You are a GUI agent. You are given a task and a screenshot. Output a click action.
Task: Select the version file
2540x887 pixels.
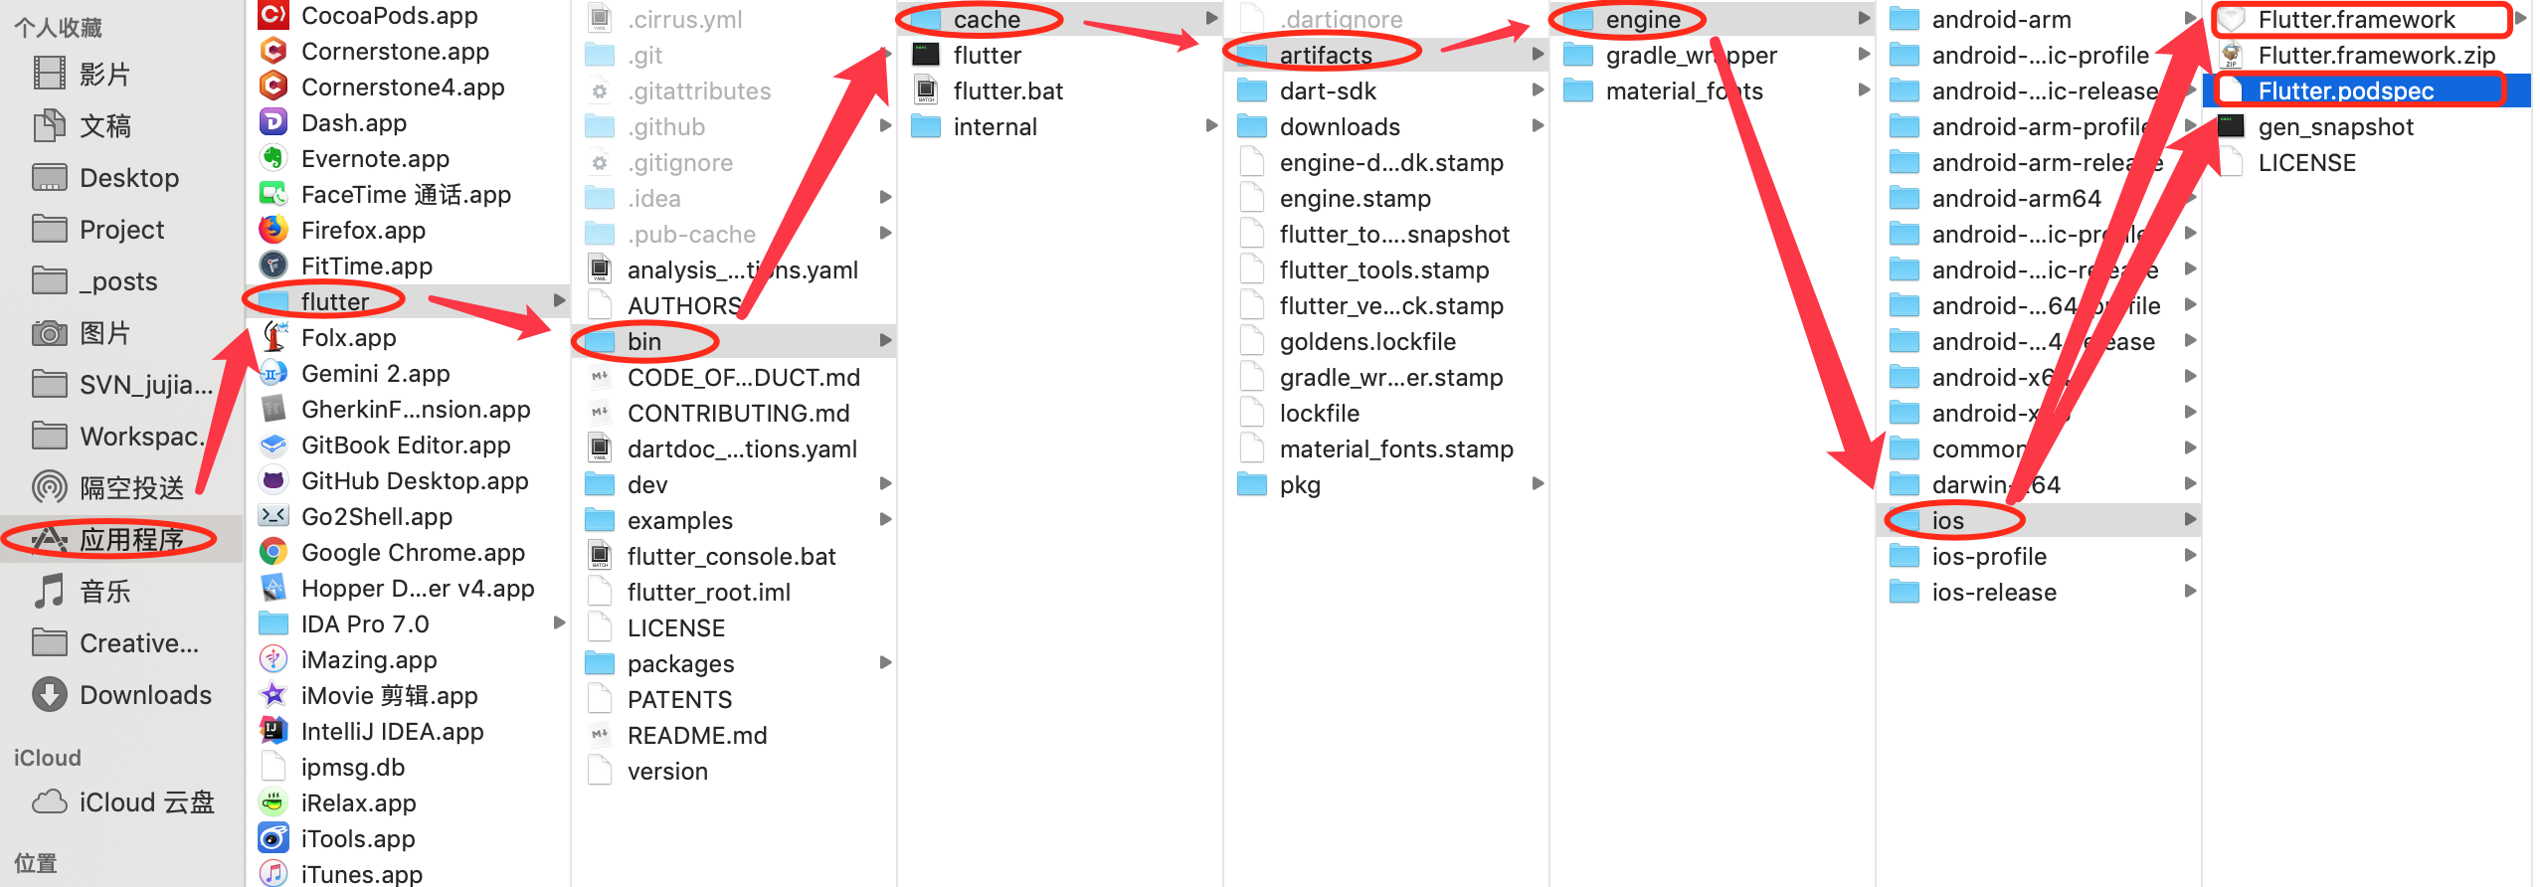coord(734,771)
